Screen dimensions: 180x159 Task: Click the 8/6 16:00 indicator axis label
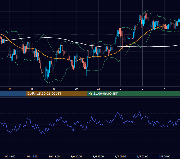click(x=32, y=156)
